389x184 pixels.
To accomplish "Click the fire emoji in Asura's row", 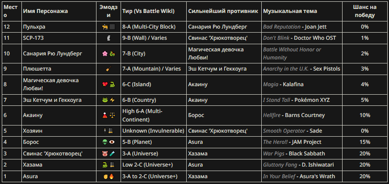I will click(x=112, y=176).
